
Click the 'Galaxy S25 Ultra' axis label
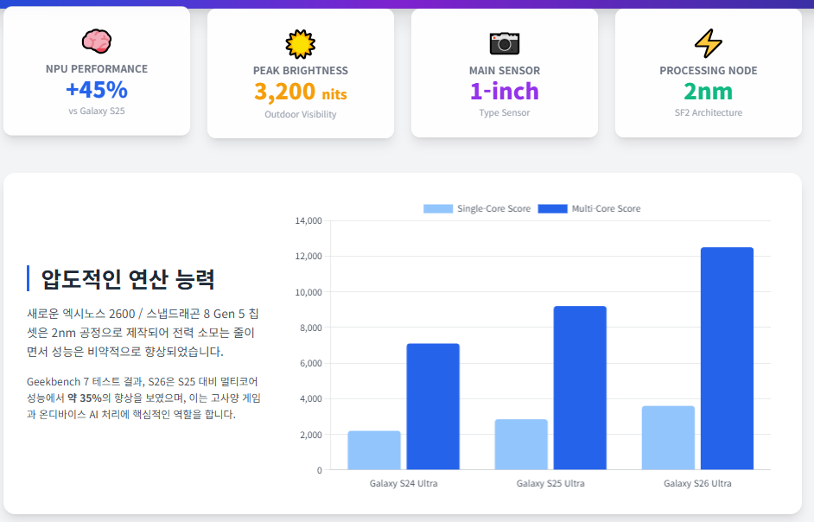pos(550,484)
